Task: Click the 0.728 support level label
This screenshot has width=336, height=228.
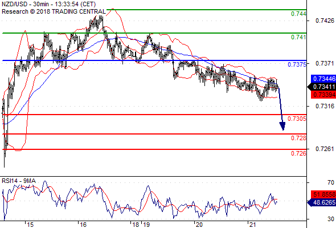Action: coord(298,138)
